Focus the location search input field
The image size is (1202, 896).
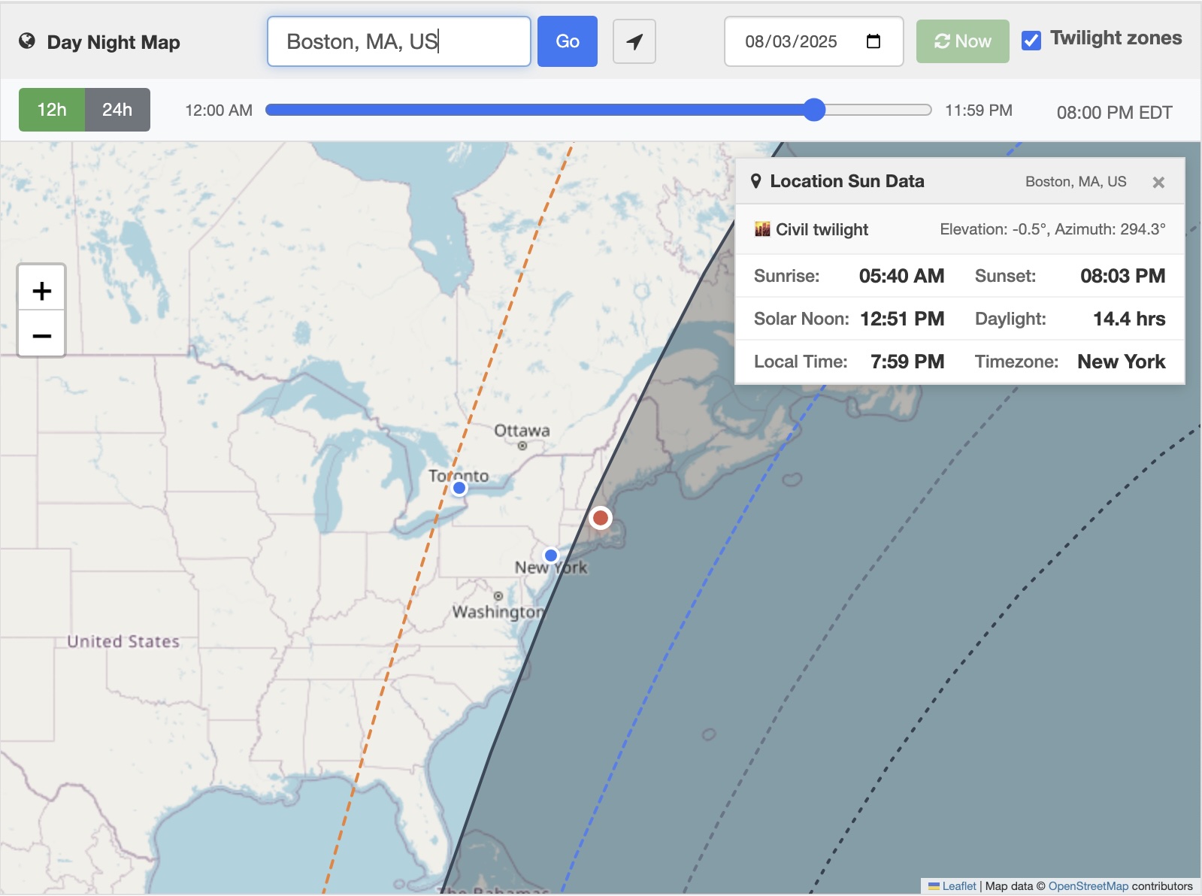(x=398, y=41)
